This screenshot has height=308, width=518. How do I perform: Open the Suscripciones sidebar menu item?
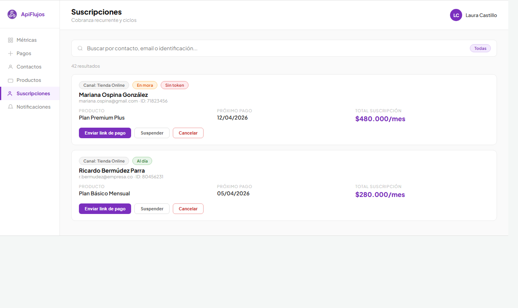point(33,94)
